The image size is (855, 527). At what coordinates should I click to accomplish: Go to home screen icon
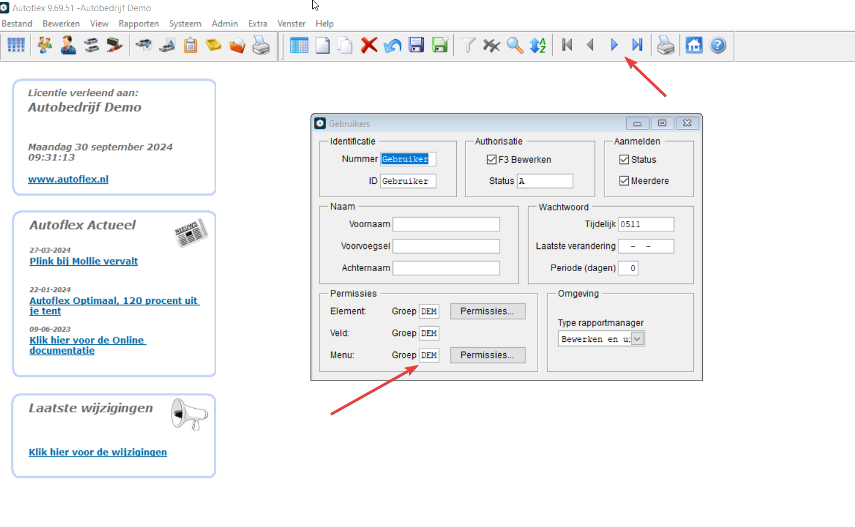coord(694,45)
